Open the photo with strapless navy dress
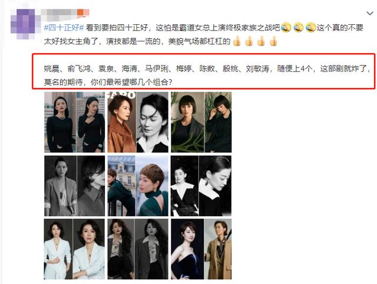Image resolution: width=377 pixels, height=284 pixels. click(x=201, y=249)
